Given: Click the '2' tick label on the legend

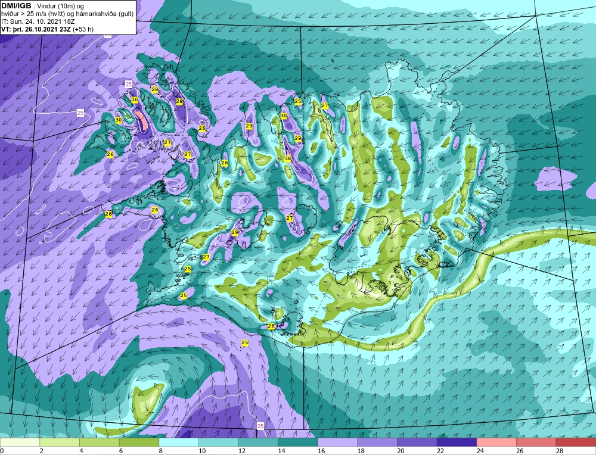Looking at the screenshot, I should point(42,451).
